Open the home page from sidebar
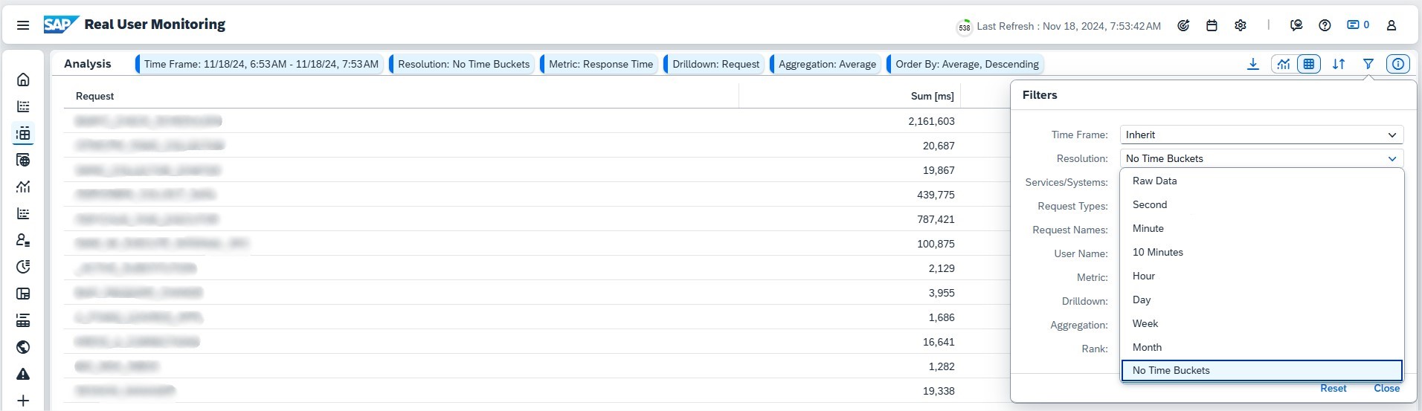 pos(23,80)
